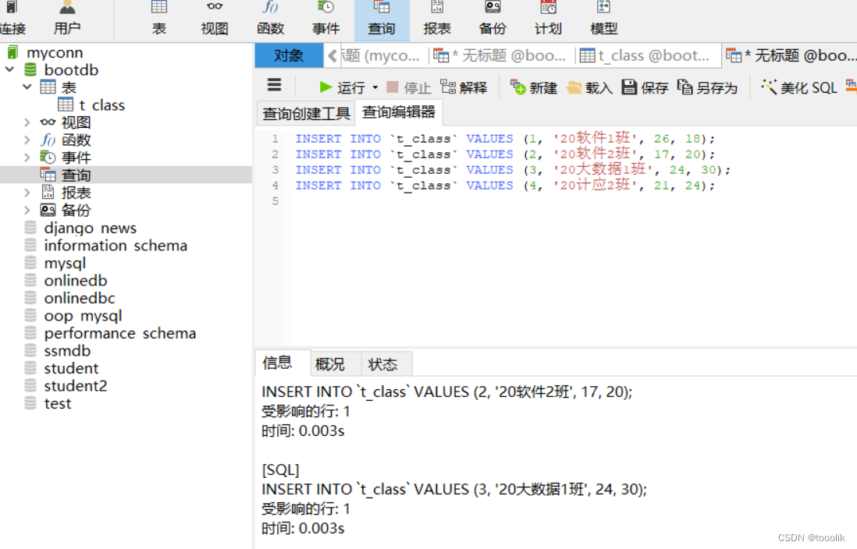The width and height of the screenshot is (857, 549).
Task: Select the 视图 (Views) toolbar icon
Action: pos(215,17)
